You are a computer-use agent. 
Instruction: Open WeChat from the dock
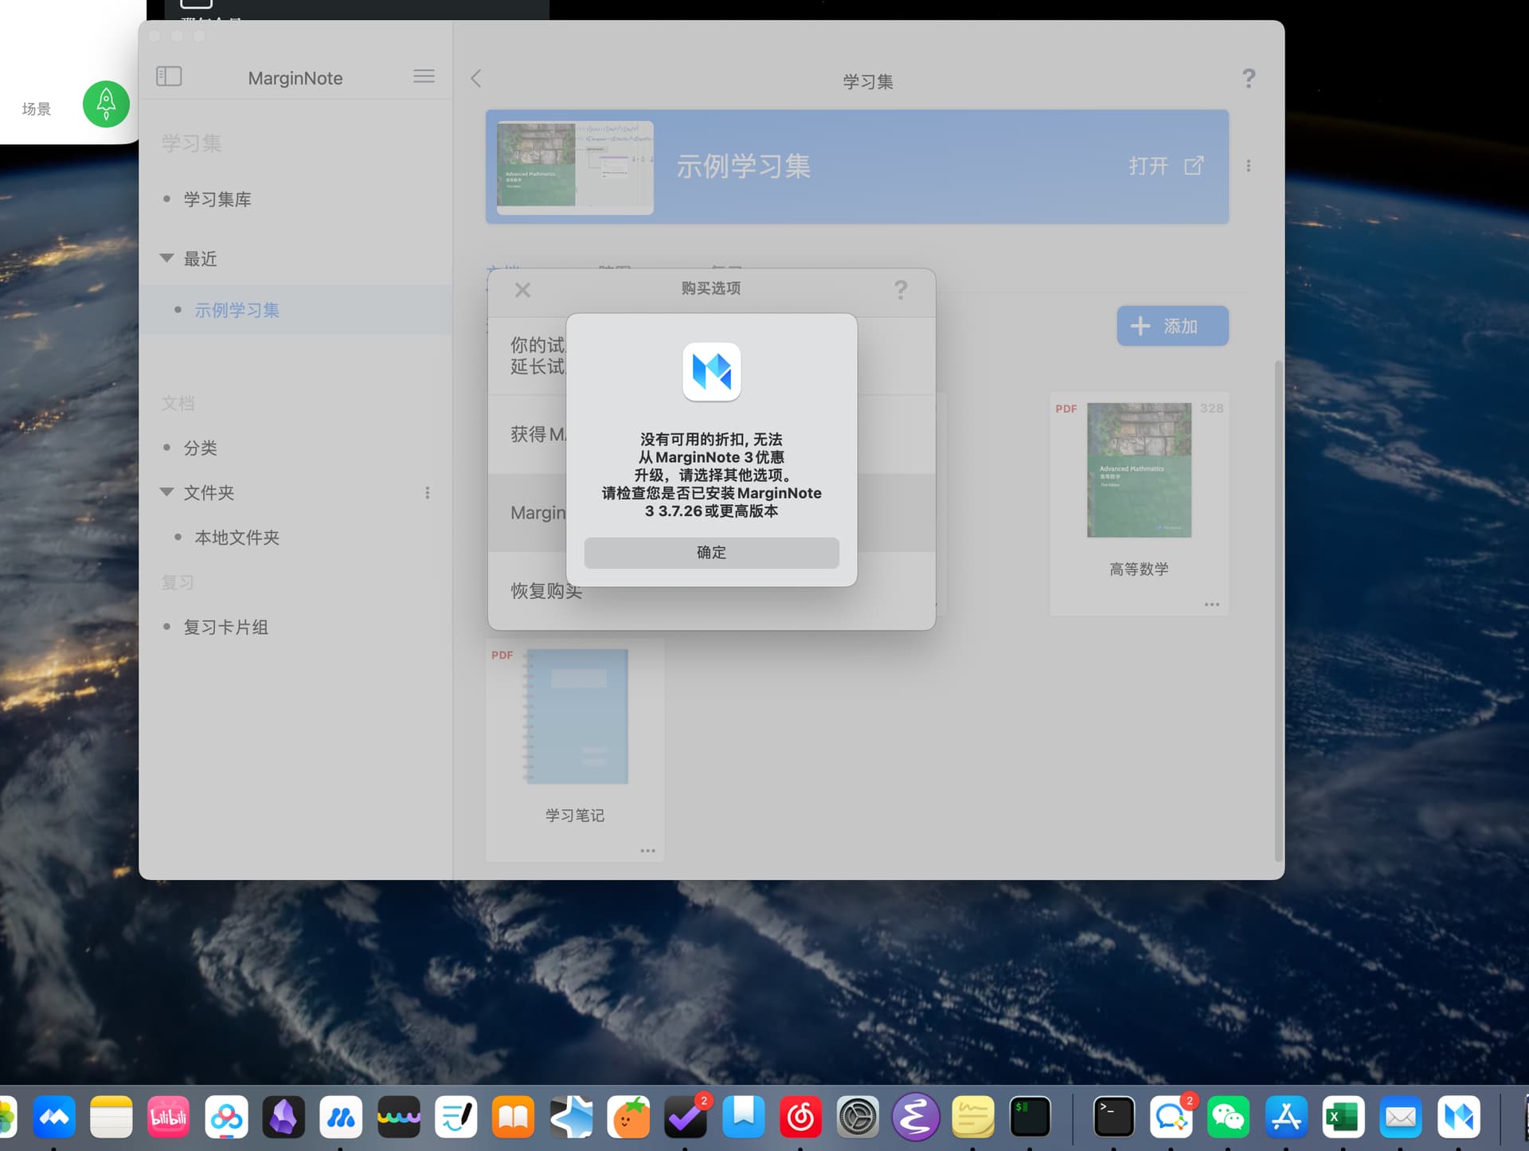click(1228, 1117)
